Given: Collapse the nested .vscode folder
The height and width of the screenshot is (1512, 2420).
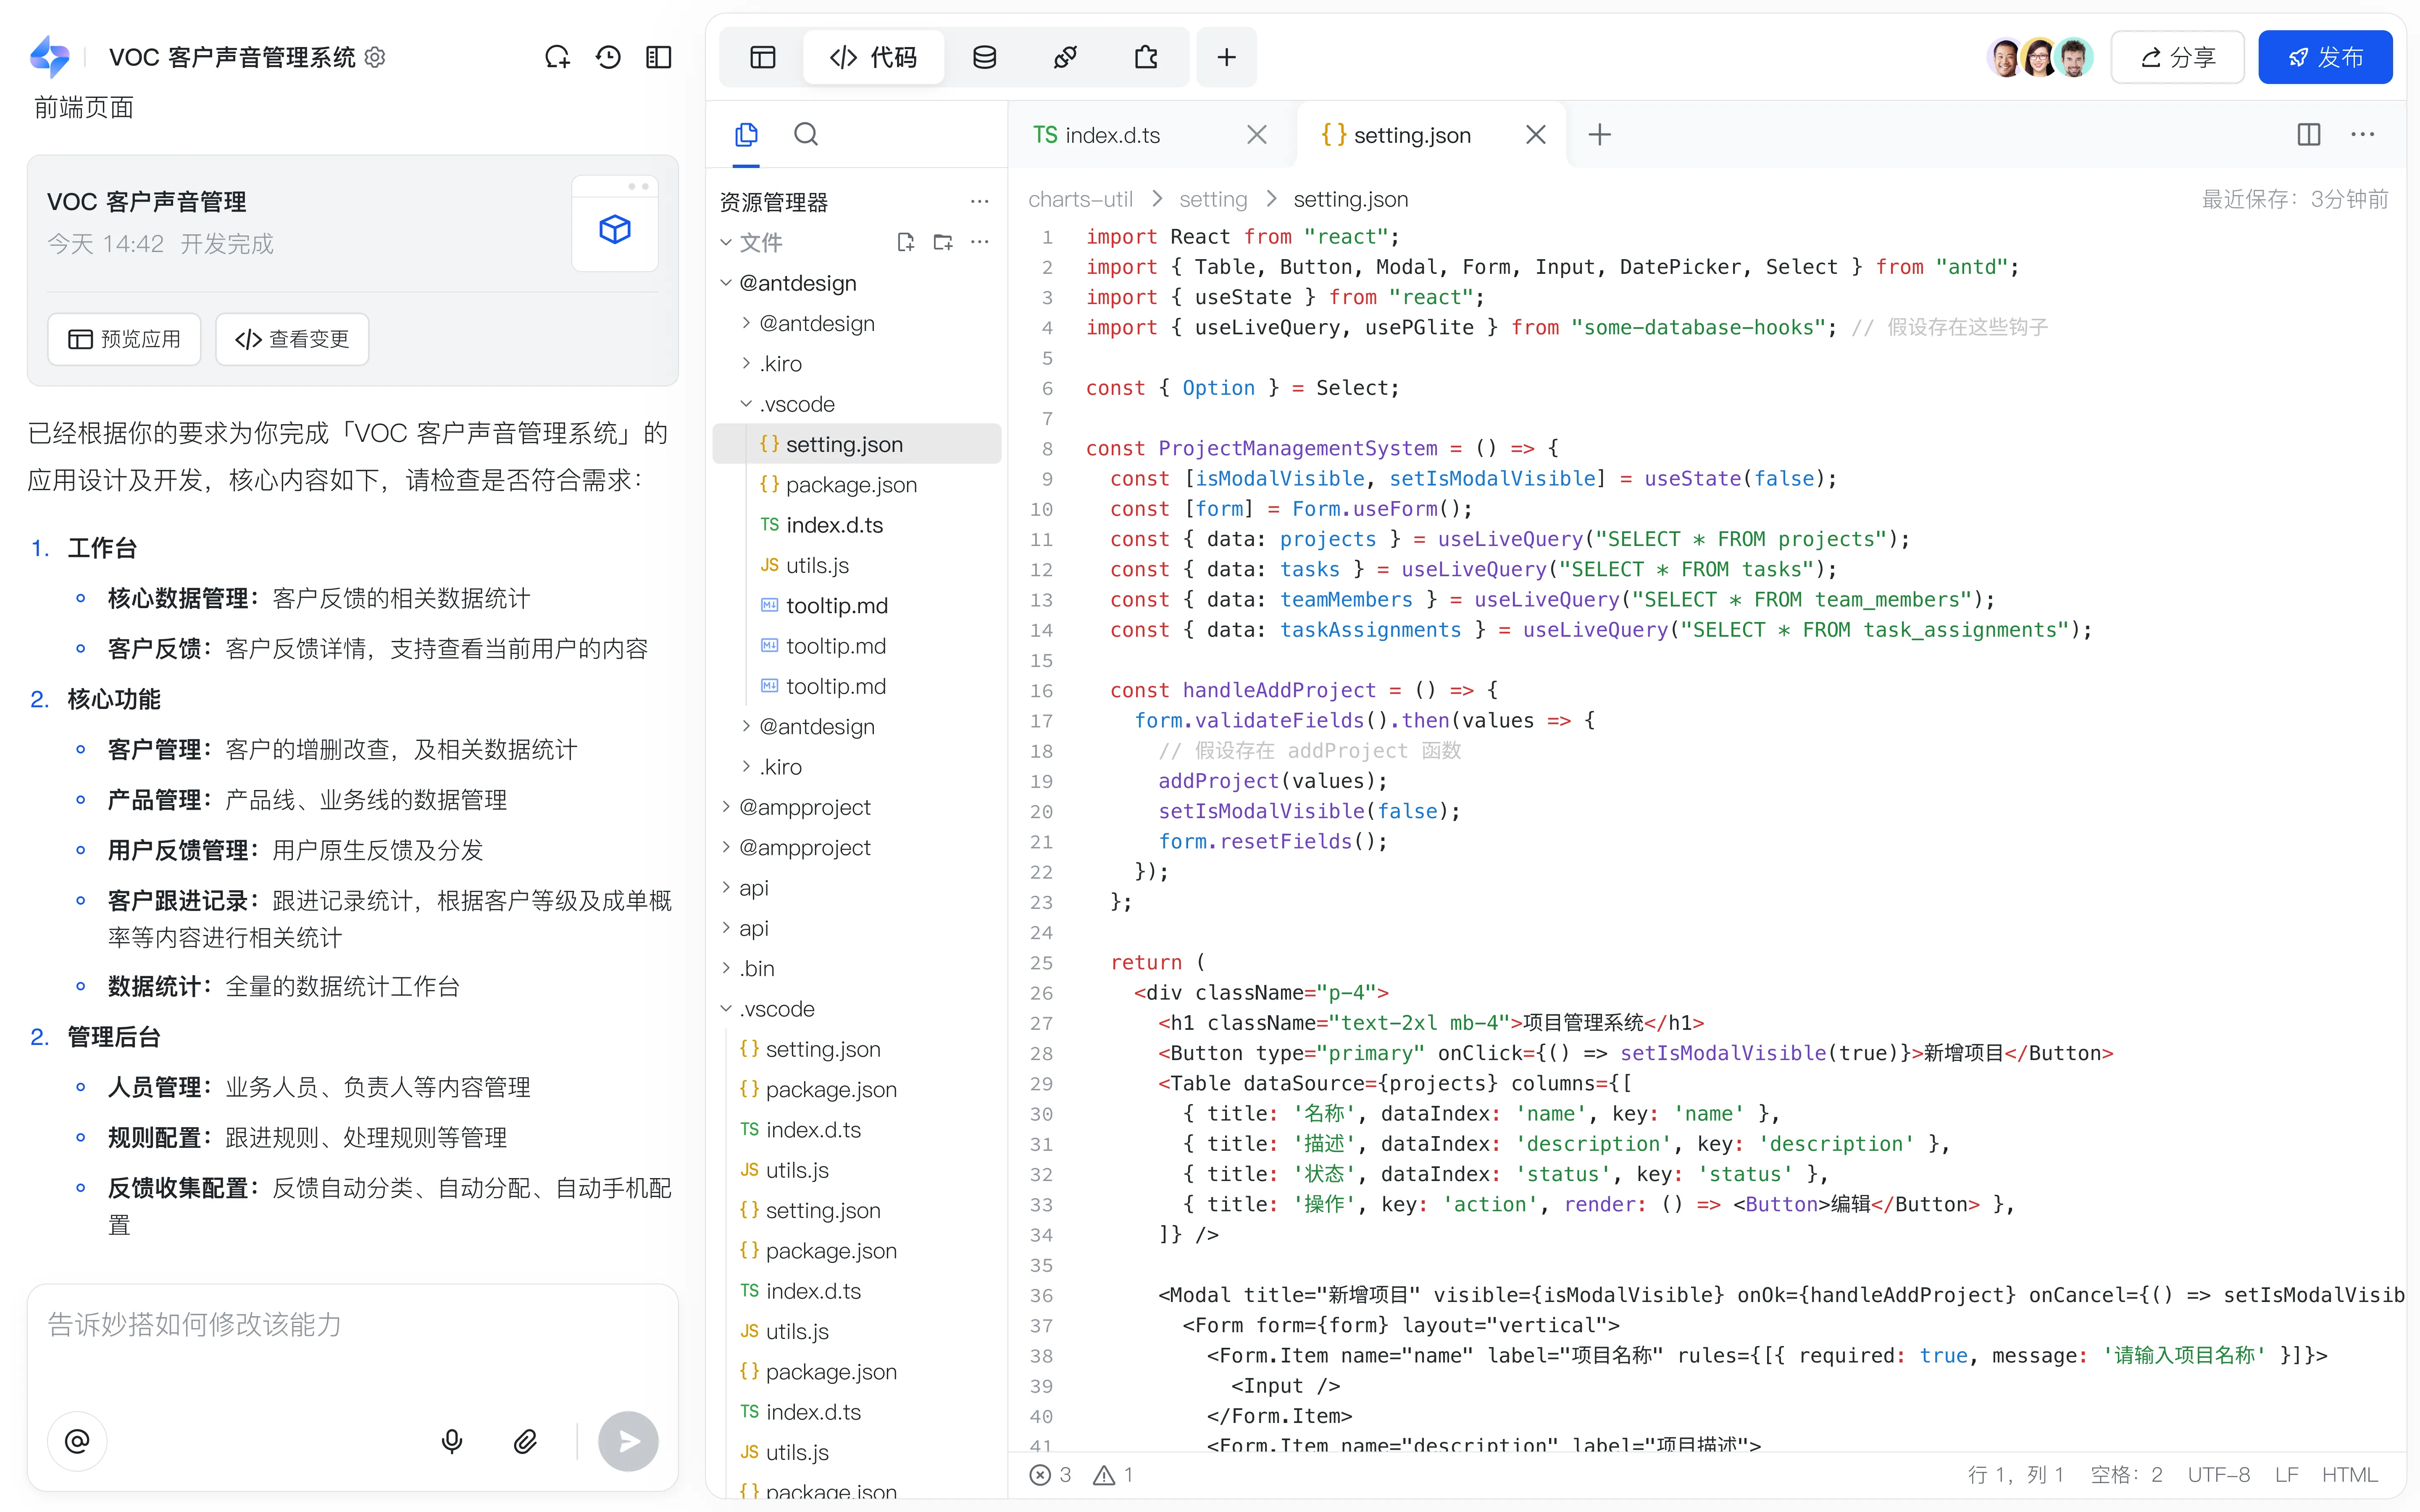Looking at the screenshot, I should coord(746,404).
